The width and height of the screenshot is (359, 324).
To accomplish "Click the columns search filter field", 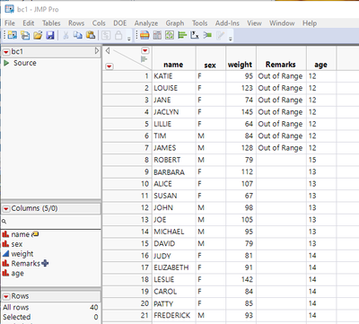I will pos(51,222).
